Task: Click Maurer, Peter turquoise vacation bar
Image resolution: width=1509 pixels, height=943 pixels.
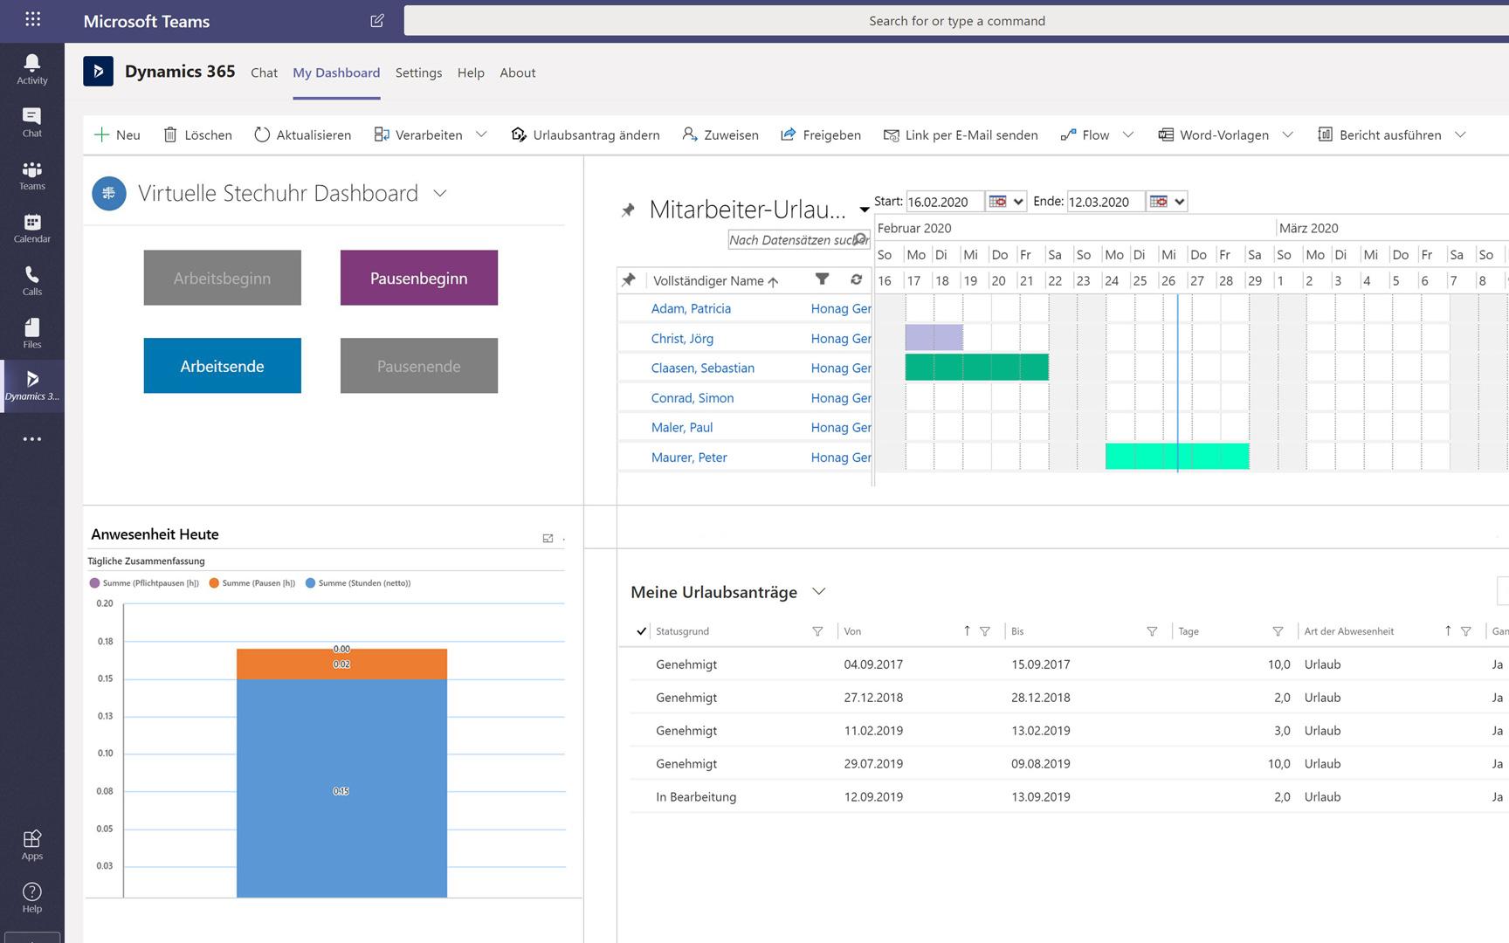Action: (1177, 456)
